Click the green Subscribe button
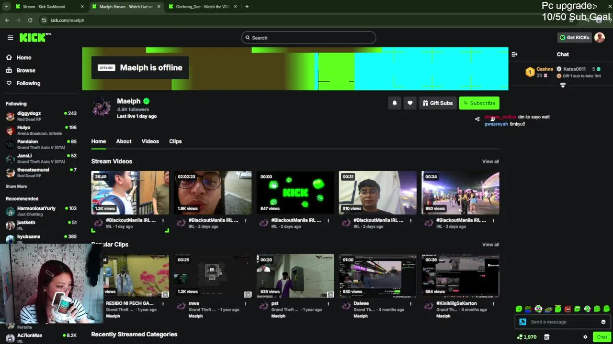This screenshot has width=613, height=344. (479, 103)
